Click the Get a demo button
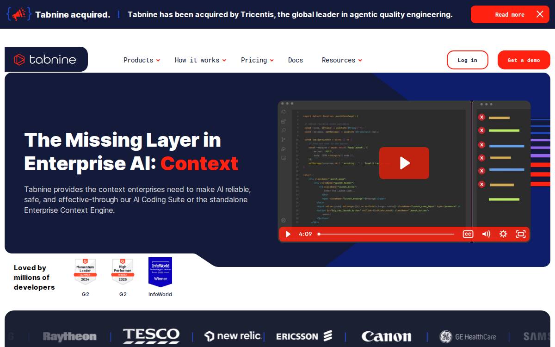Viewport: 555px width, 347px height. 524,60
